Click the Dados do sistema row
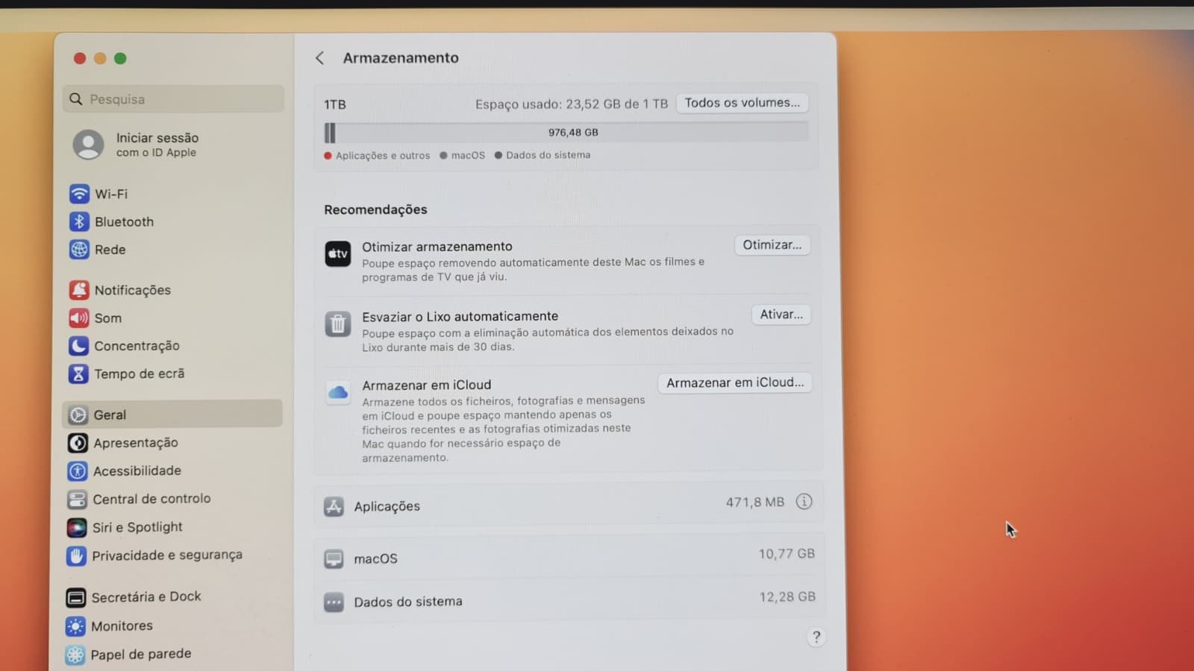The height and width of the screenshot is (671, 1194). pos(570,600)
